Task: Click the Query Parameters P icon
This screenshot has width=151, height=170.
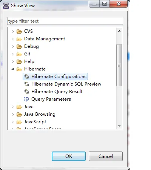Action: coord(26,99)
